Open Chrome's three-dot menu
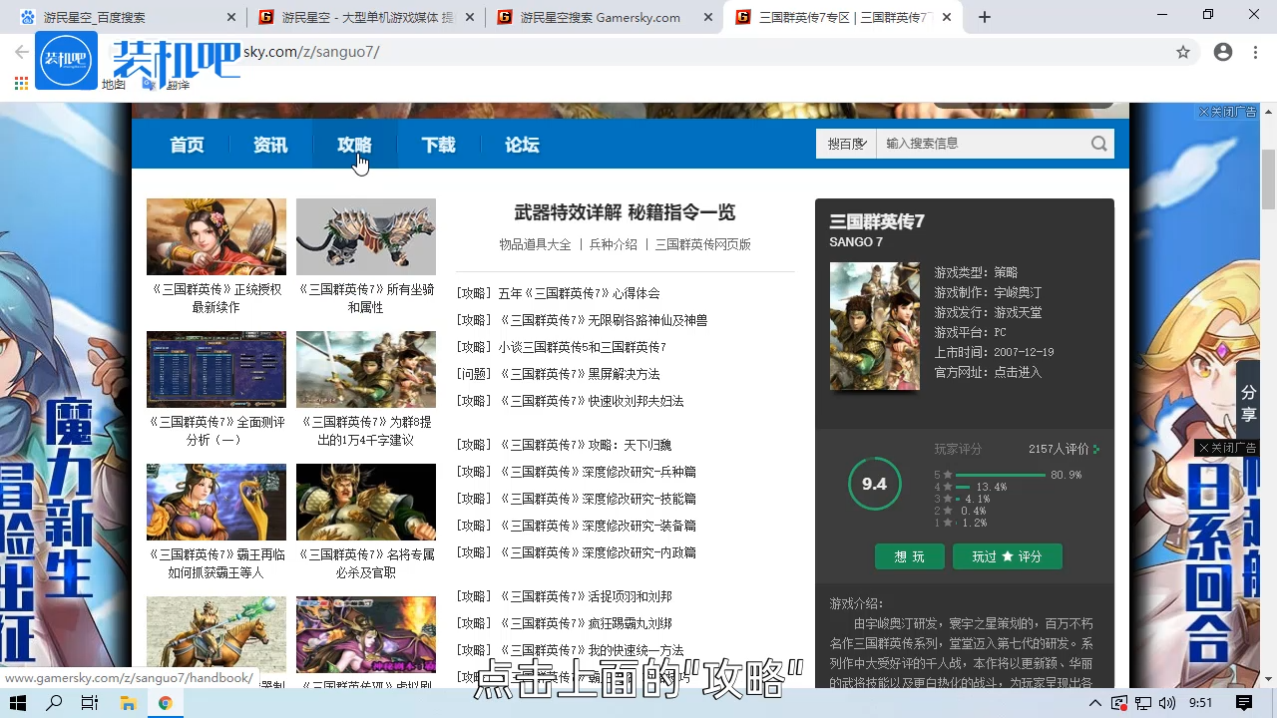The height and width of the screenshot is (718, 1277). point(1255,52)
